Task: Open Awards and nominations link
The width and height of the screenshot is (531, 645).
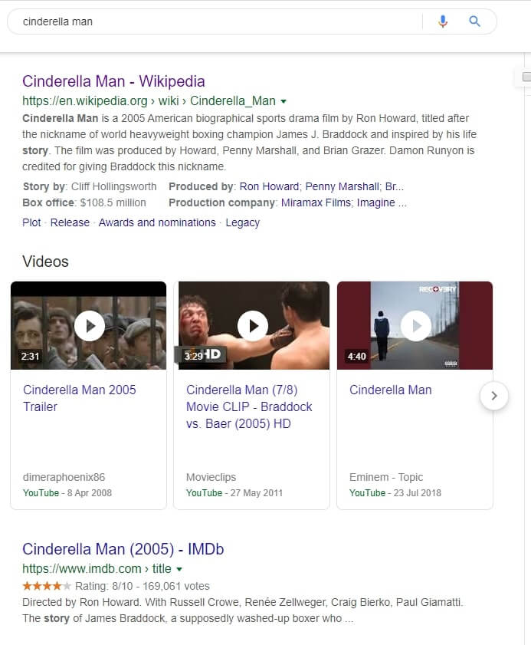Action: 157,222
